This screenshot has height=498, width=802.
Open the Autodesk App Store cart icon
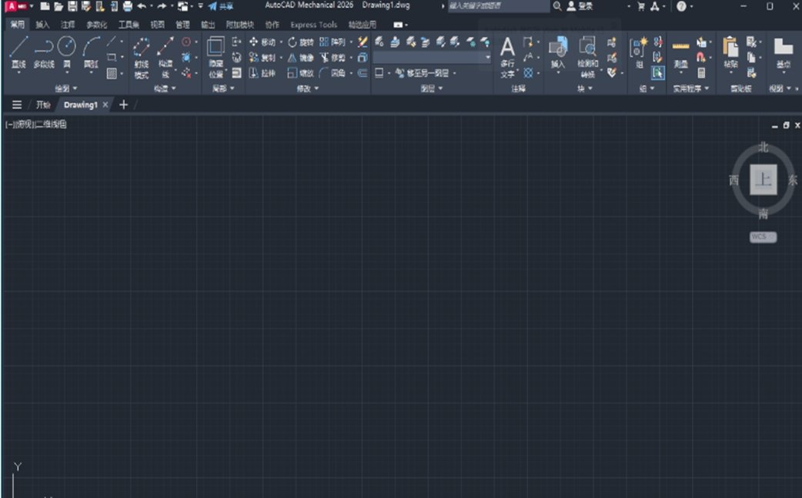pyautogui.click(x=641, y=6)
